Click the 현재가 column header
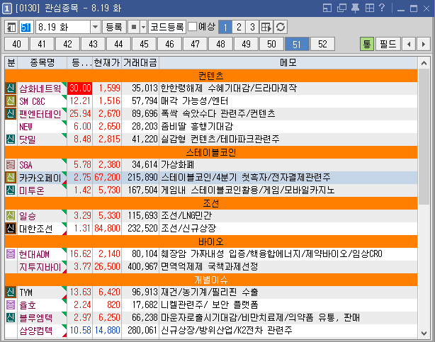The width and height of the screenshot is (435, 342). pos(107,63)
